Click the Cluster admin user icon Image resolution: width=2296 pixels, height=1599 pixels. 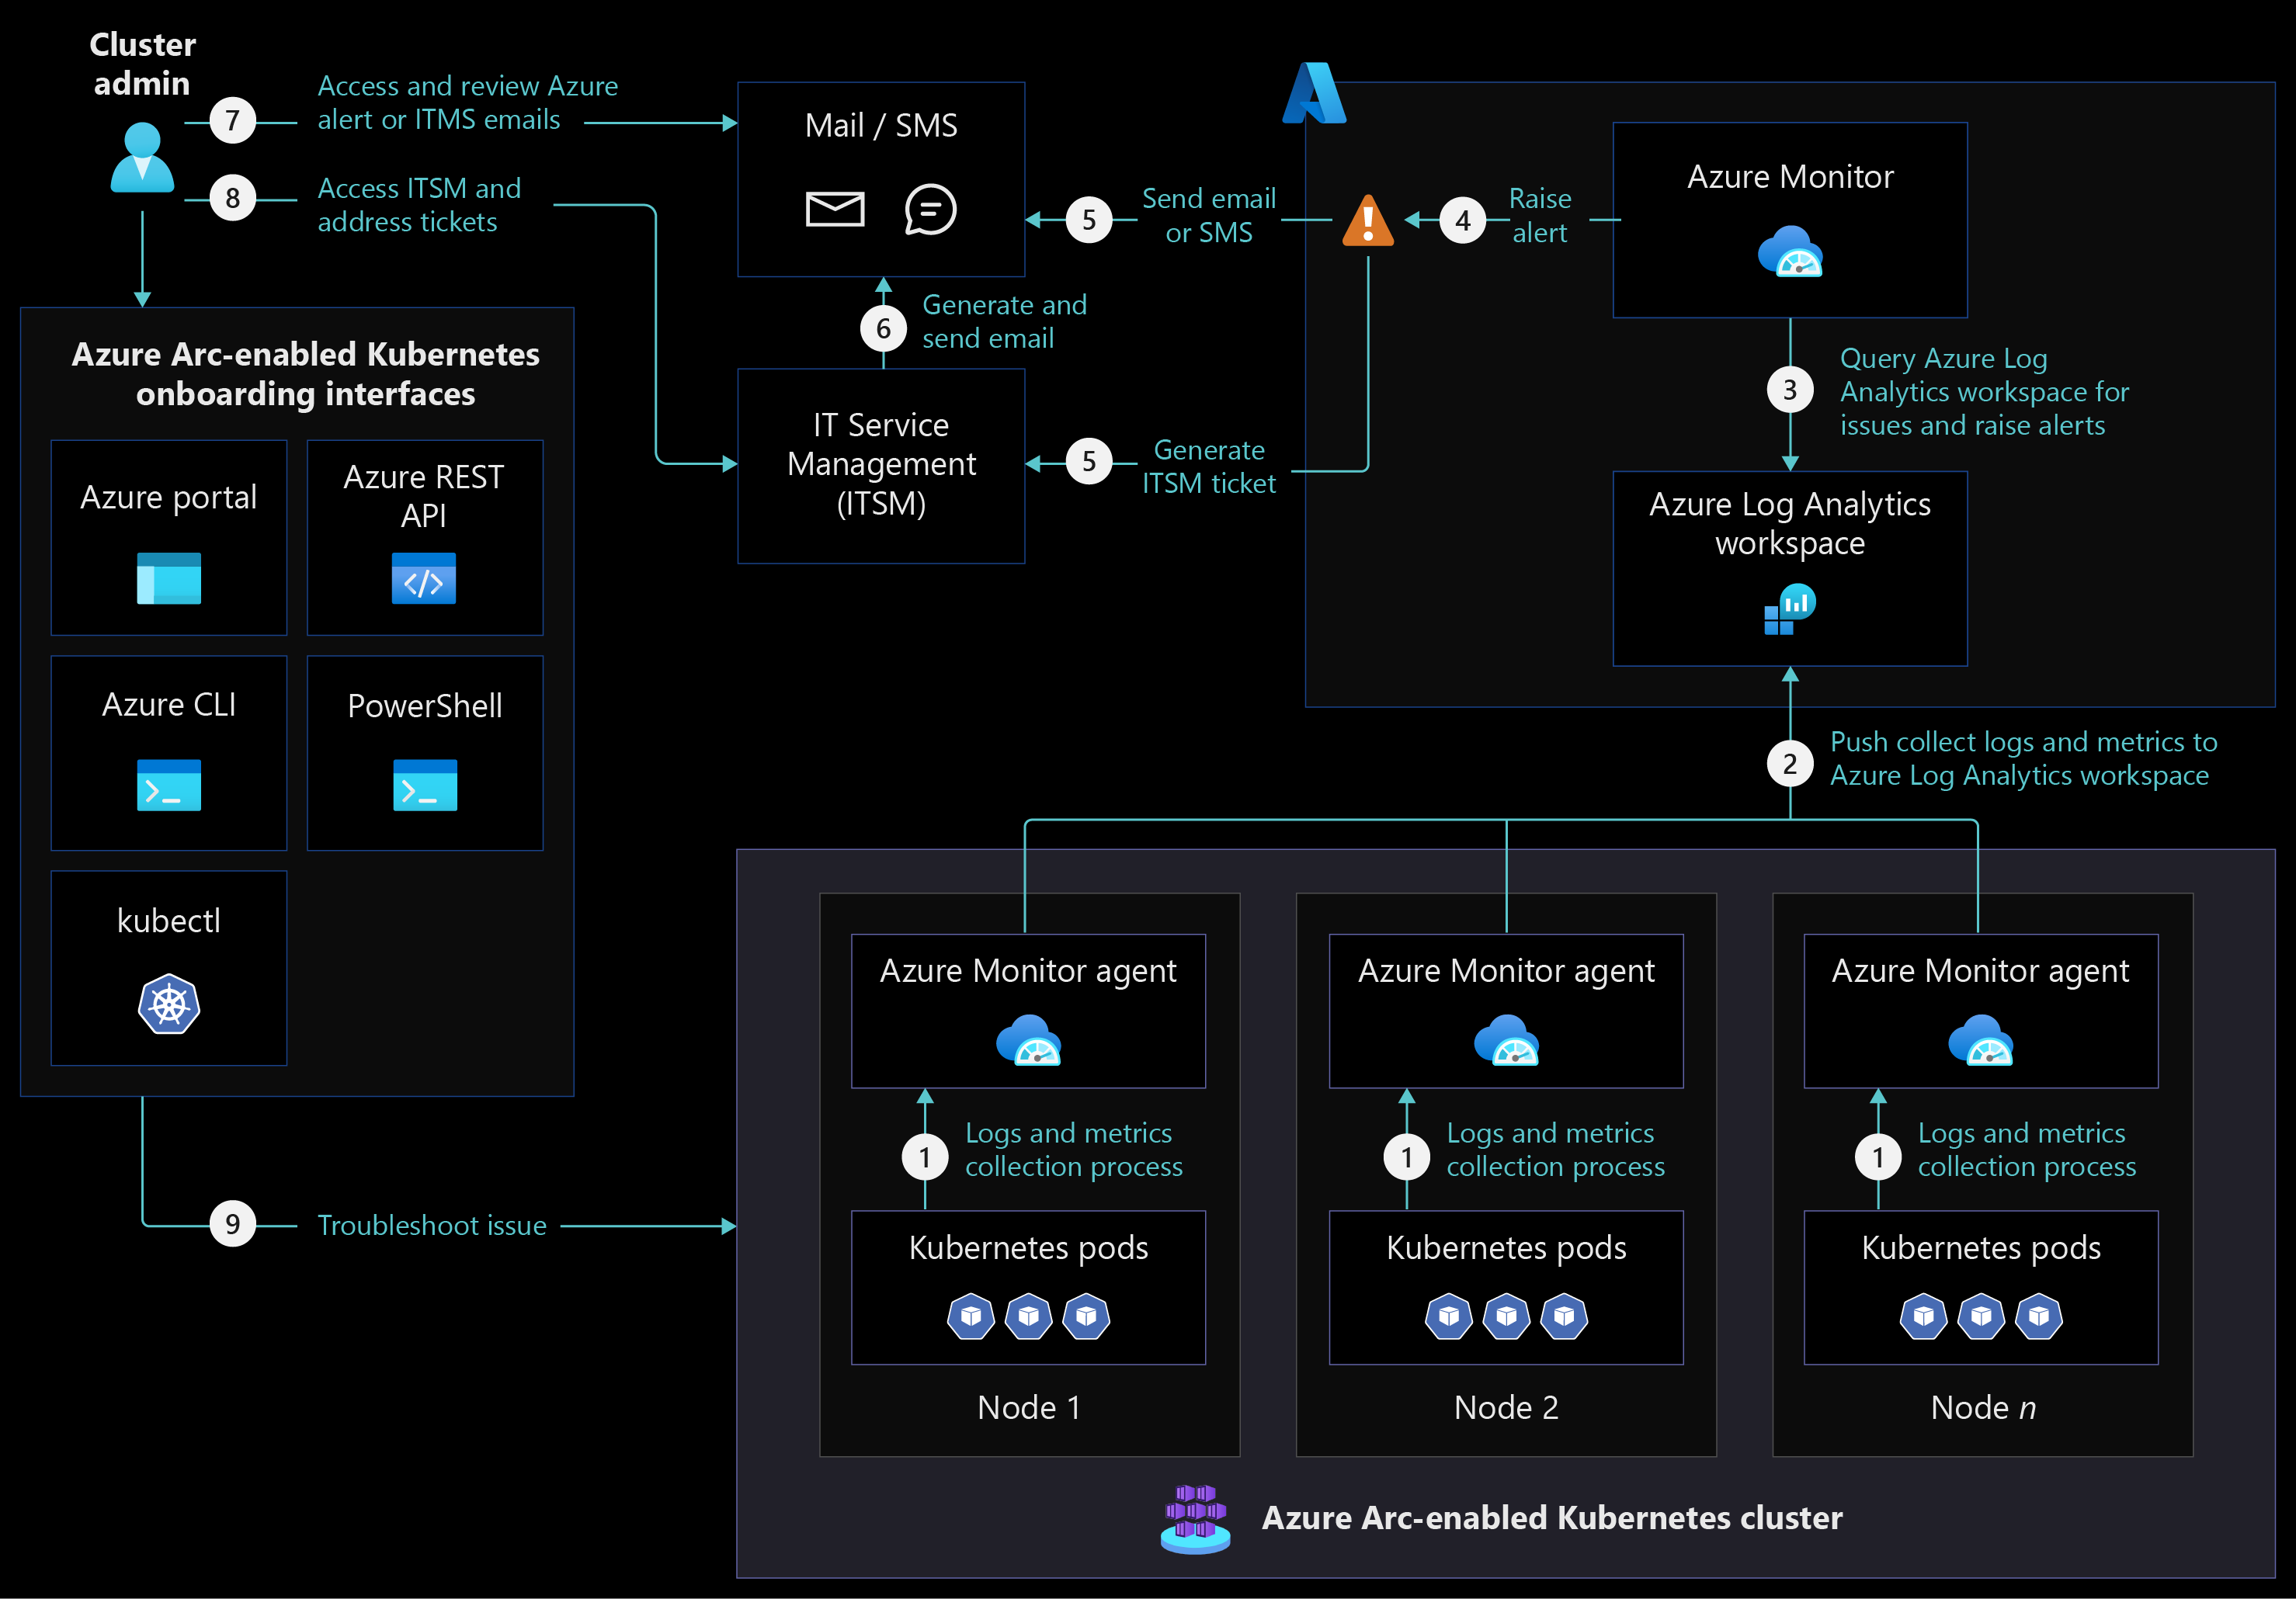pos(142,157)
